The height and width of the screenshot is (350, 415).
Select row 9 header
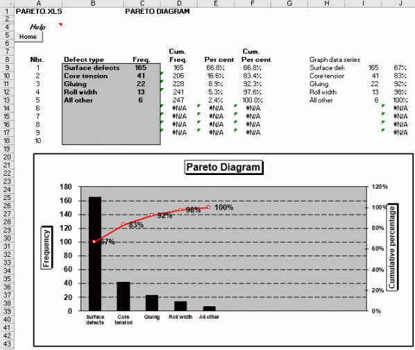point(7,68)
